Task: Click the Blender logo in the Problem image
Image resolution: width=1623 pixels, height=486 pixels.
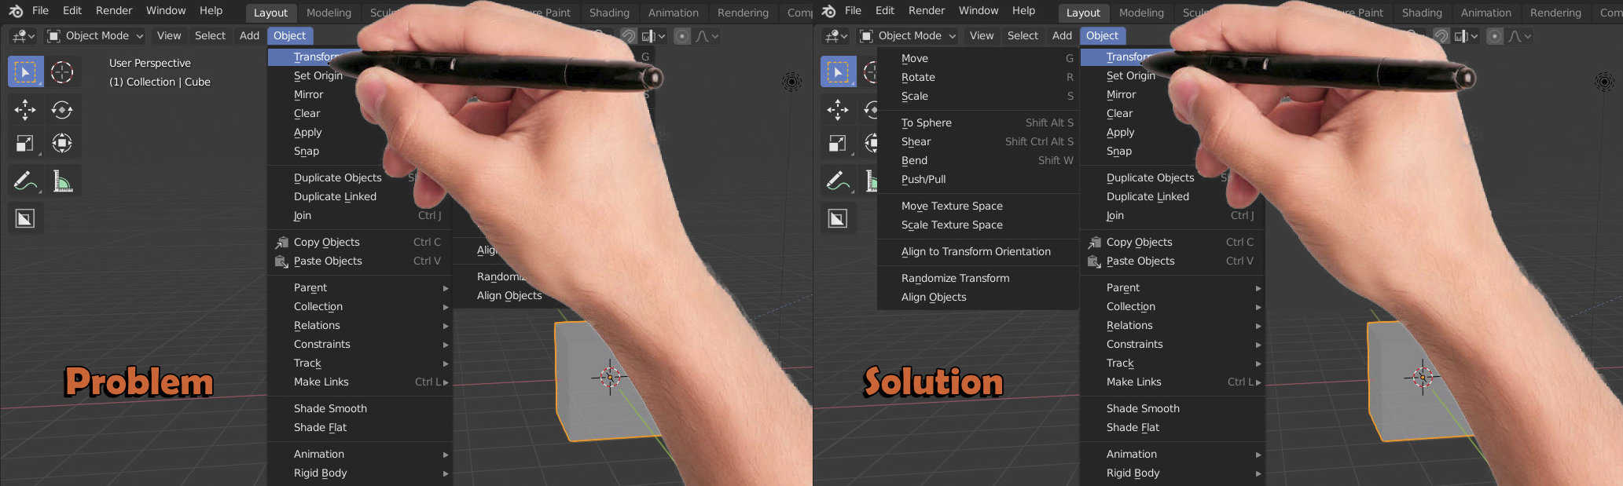Action: tap(16, 11)
